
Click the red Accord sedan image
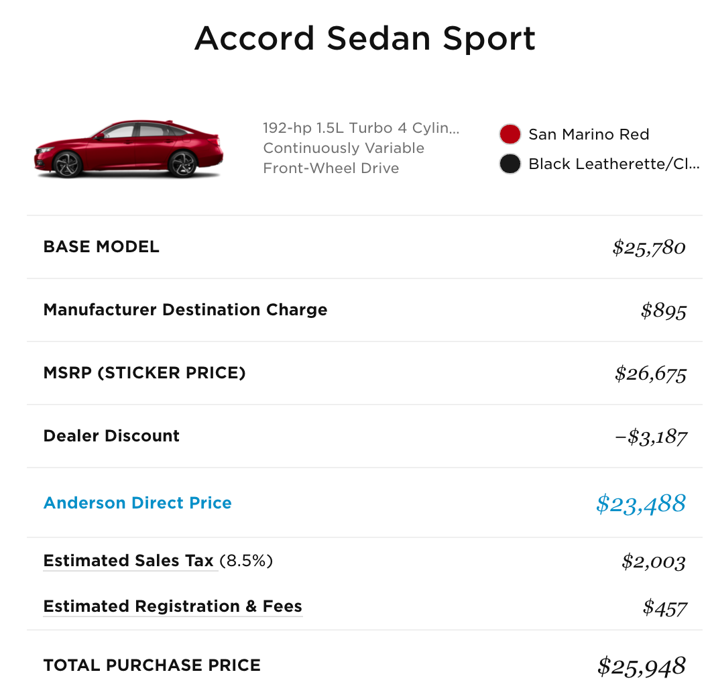pos(129,149)
